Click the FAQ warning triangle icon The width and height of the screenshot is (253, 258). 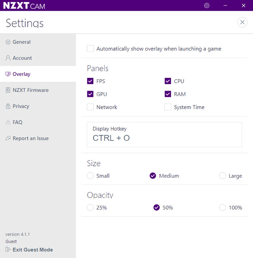tap(8, 123)
